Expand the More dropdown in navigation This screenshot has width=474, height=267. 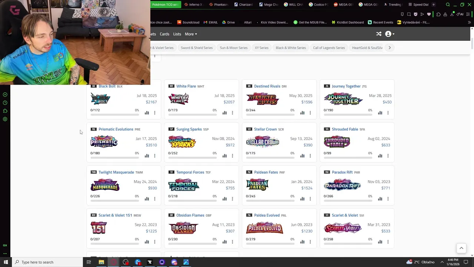pos(191,34)
